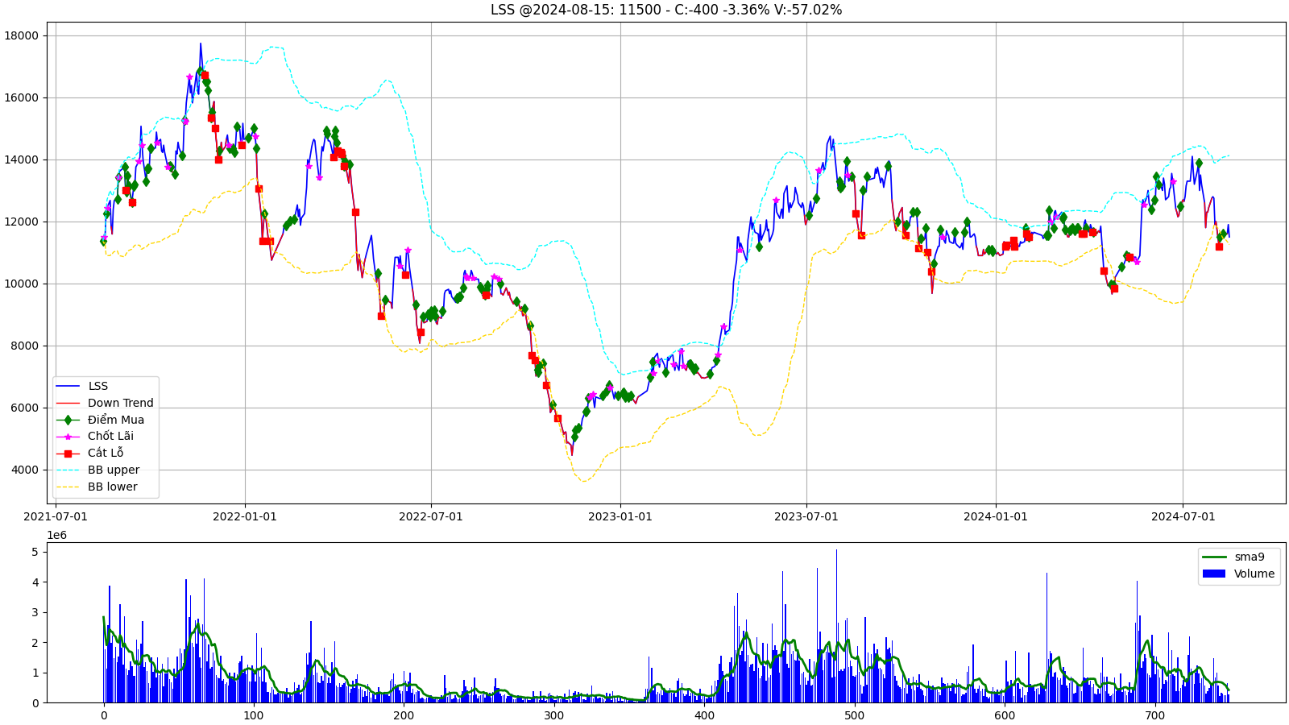The height and width of the screenshot is (725, 1289).
Task: Click the 18000 y-axis label
Action: click(21, 35)
